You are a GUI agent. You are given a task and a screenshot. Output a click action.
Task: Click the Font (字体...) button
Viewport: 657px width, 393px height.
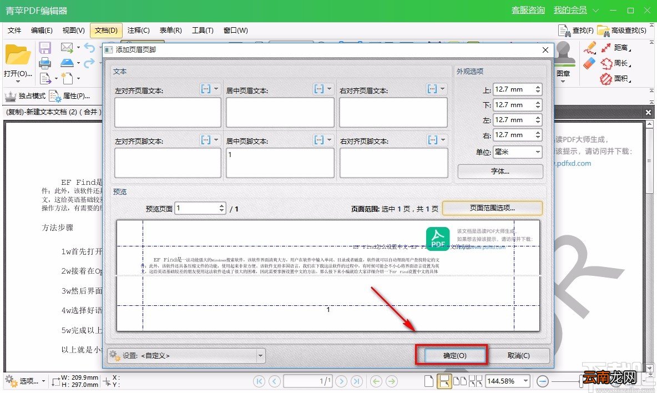[501, 172]
